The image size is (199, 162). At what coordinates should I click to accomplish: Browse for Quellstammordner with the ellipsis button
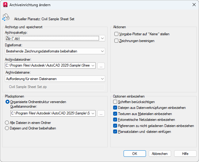(101, 114)
